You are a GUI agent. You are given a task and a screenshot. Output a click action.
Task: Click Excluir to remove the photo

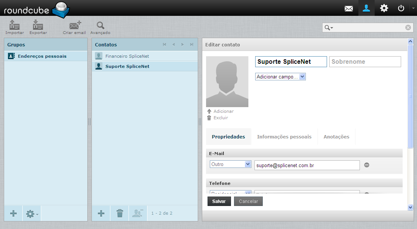[x=217, y=118]
